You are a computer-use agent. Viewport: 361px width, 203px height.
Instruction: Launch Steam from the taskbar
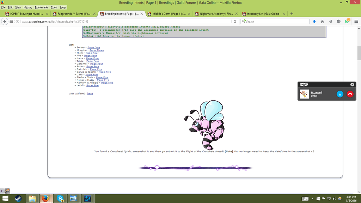click(x=18, y=198)
